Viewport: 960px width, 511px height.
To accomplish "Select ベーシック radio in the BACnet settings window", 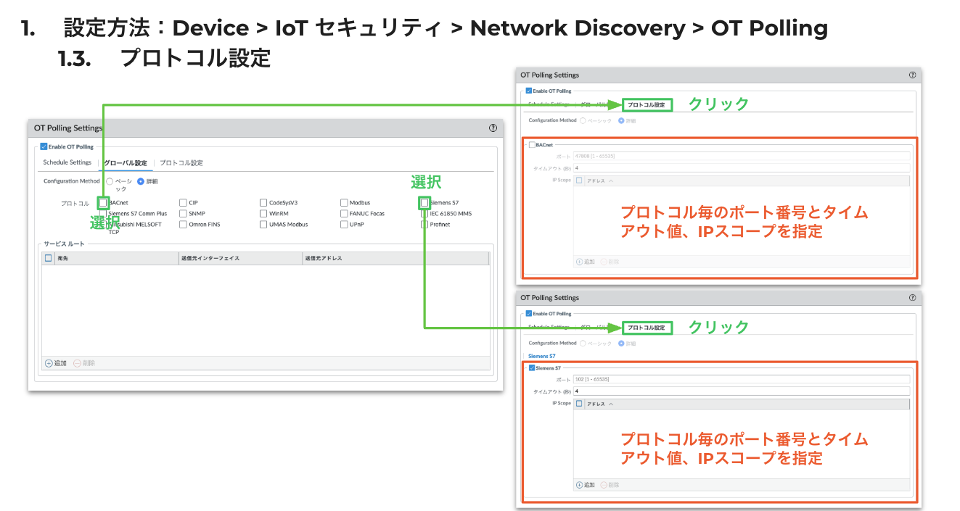I will tap(583, 120).
